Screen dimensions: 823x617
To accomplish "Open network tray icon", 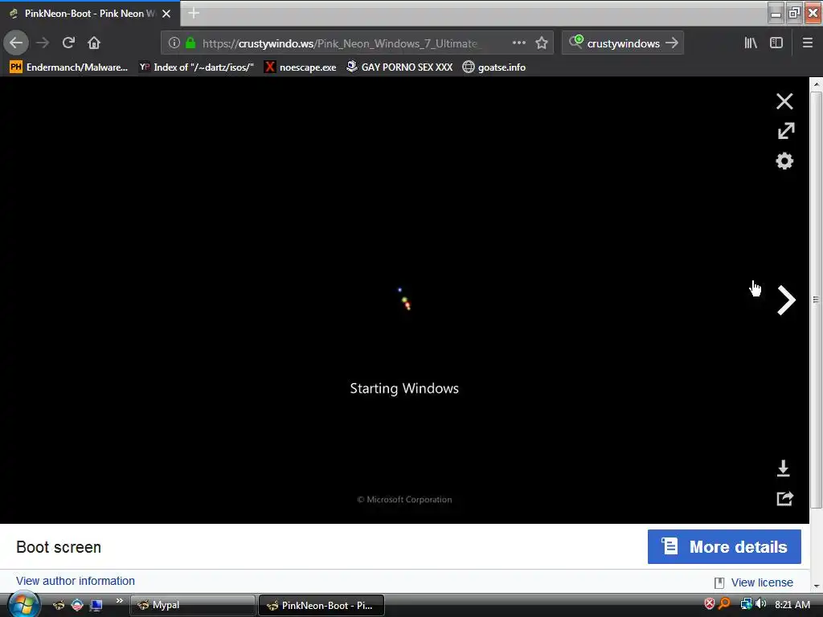I will click(746, 604).
